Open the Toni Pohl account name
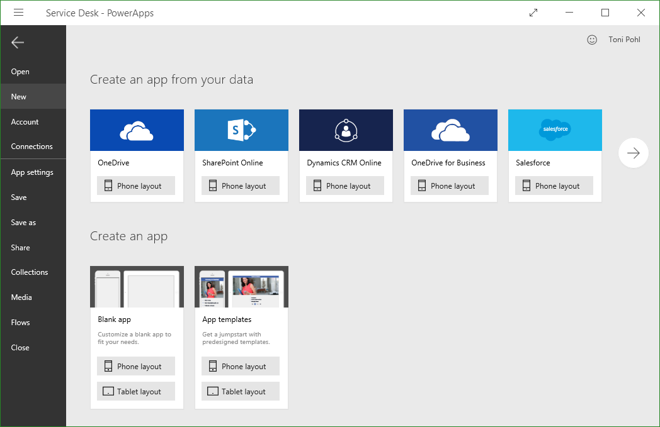The width and height of the screenshot is (660, 427). pyautogui.click(x=624, y=40)
